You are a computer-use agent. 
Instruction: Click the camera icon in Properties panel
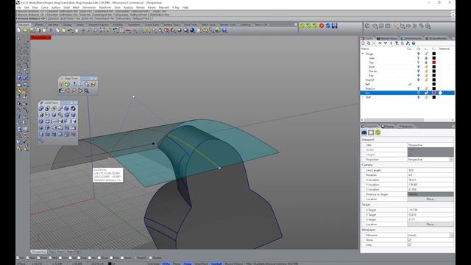point(364,132)
